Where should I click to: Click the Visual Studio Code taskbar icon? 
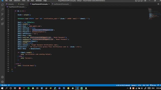[77, 88]
